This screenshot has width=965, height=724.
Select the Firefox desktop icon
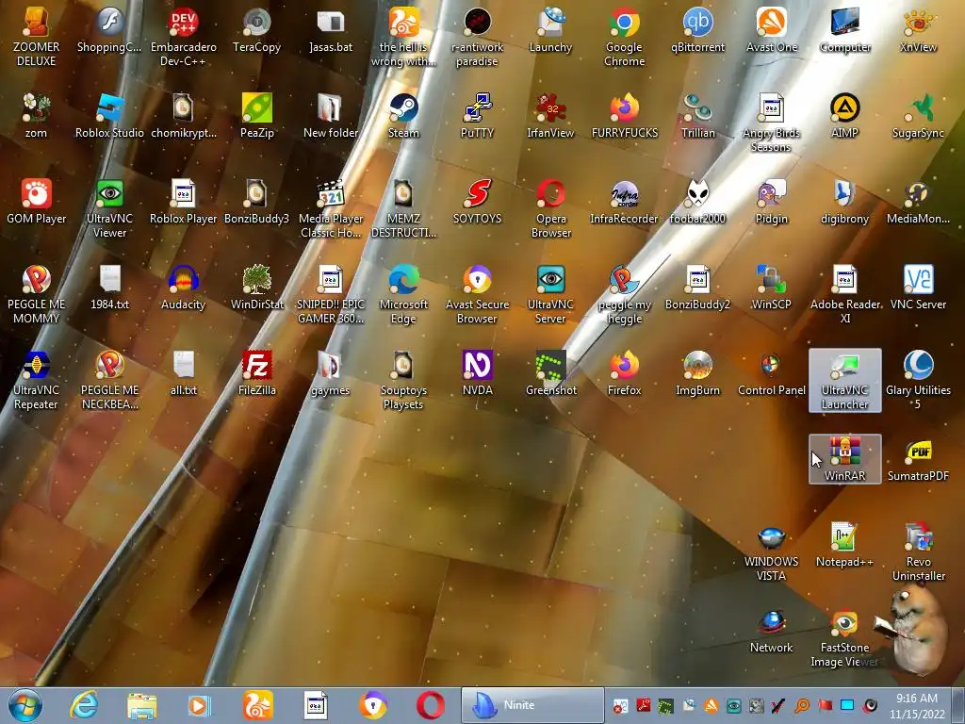624,373
